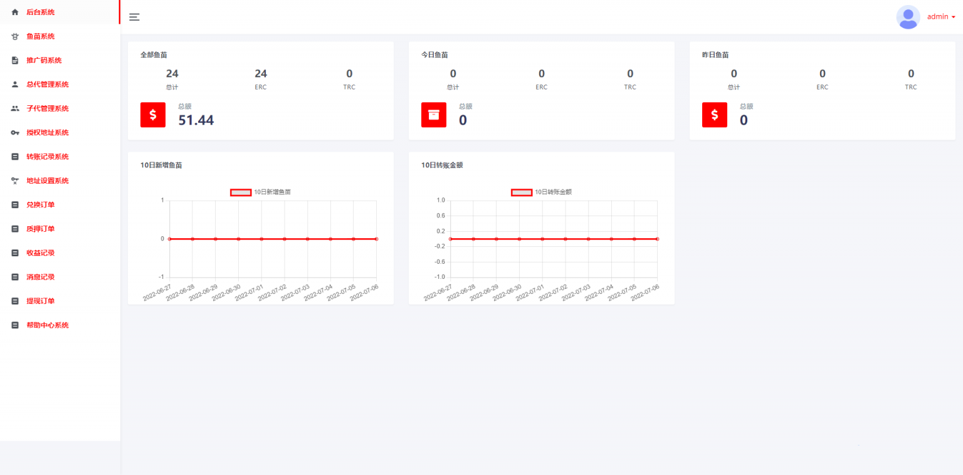Viewport: 963px width, 475px height.
Task: Toggle the 10日转账金额 chart legend series
Action: [522, 192]
